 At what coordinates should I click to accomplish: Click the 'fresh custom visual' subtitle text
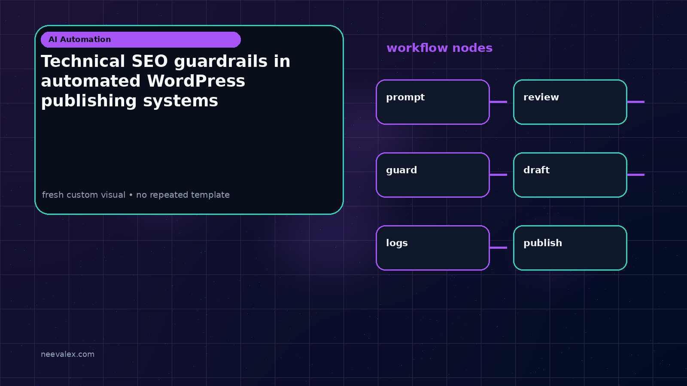(136, 195)
